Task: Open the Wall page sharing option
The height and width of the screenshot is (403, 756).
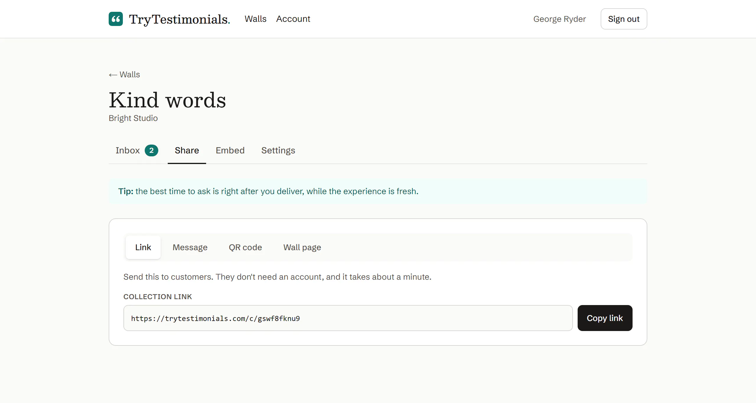Action: (302, 247)
